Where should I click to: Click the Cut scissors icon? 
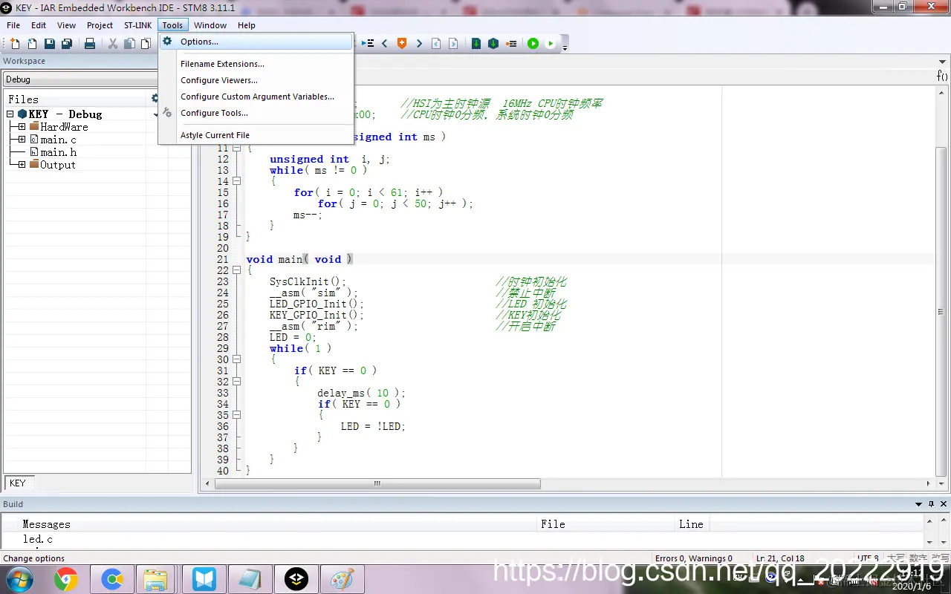tap(113, 44)
